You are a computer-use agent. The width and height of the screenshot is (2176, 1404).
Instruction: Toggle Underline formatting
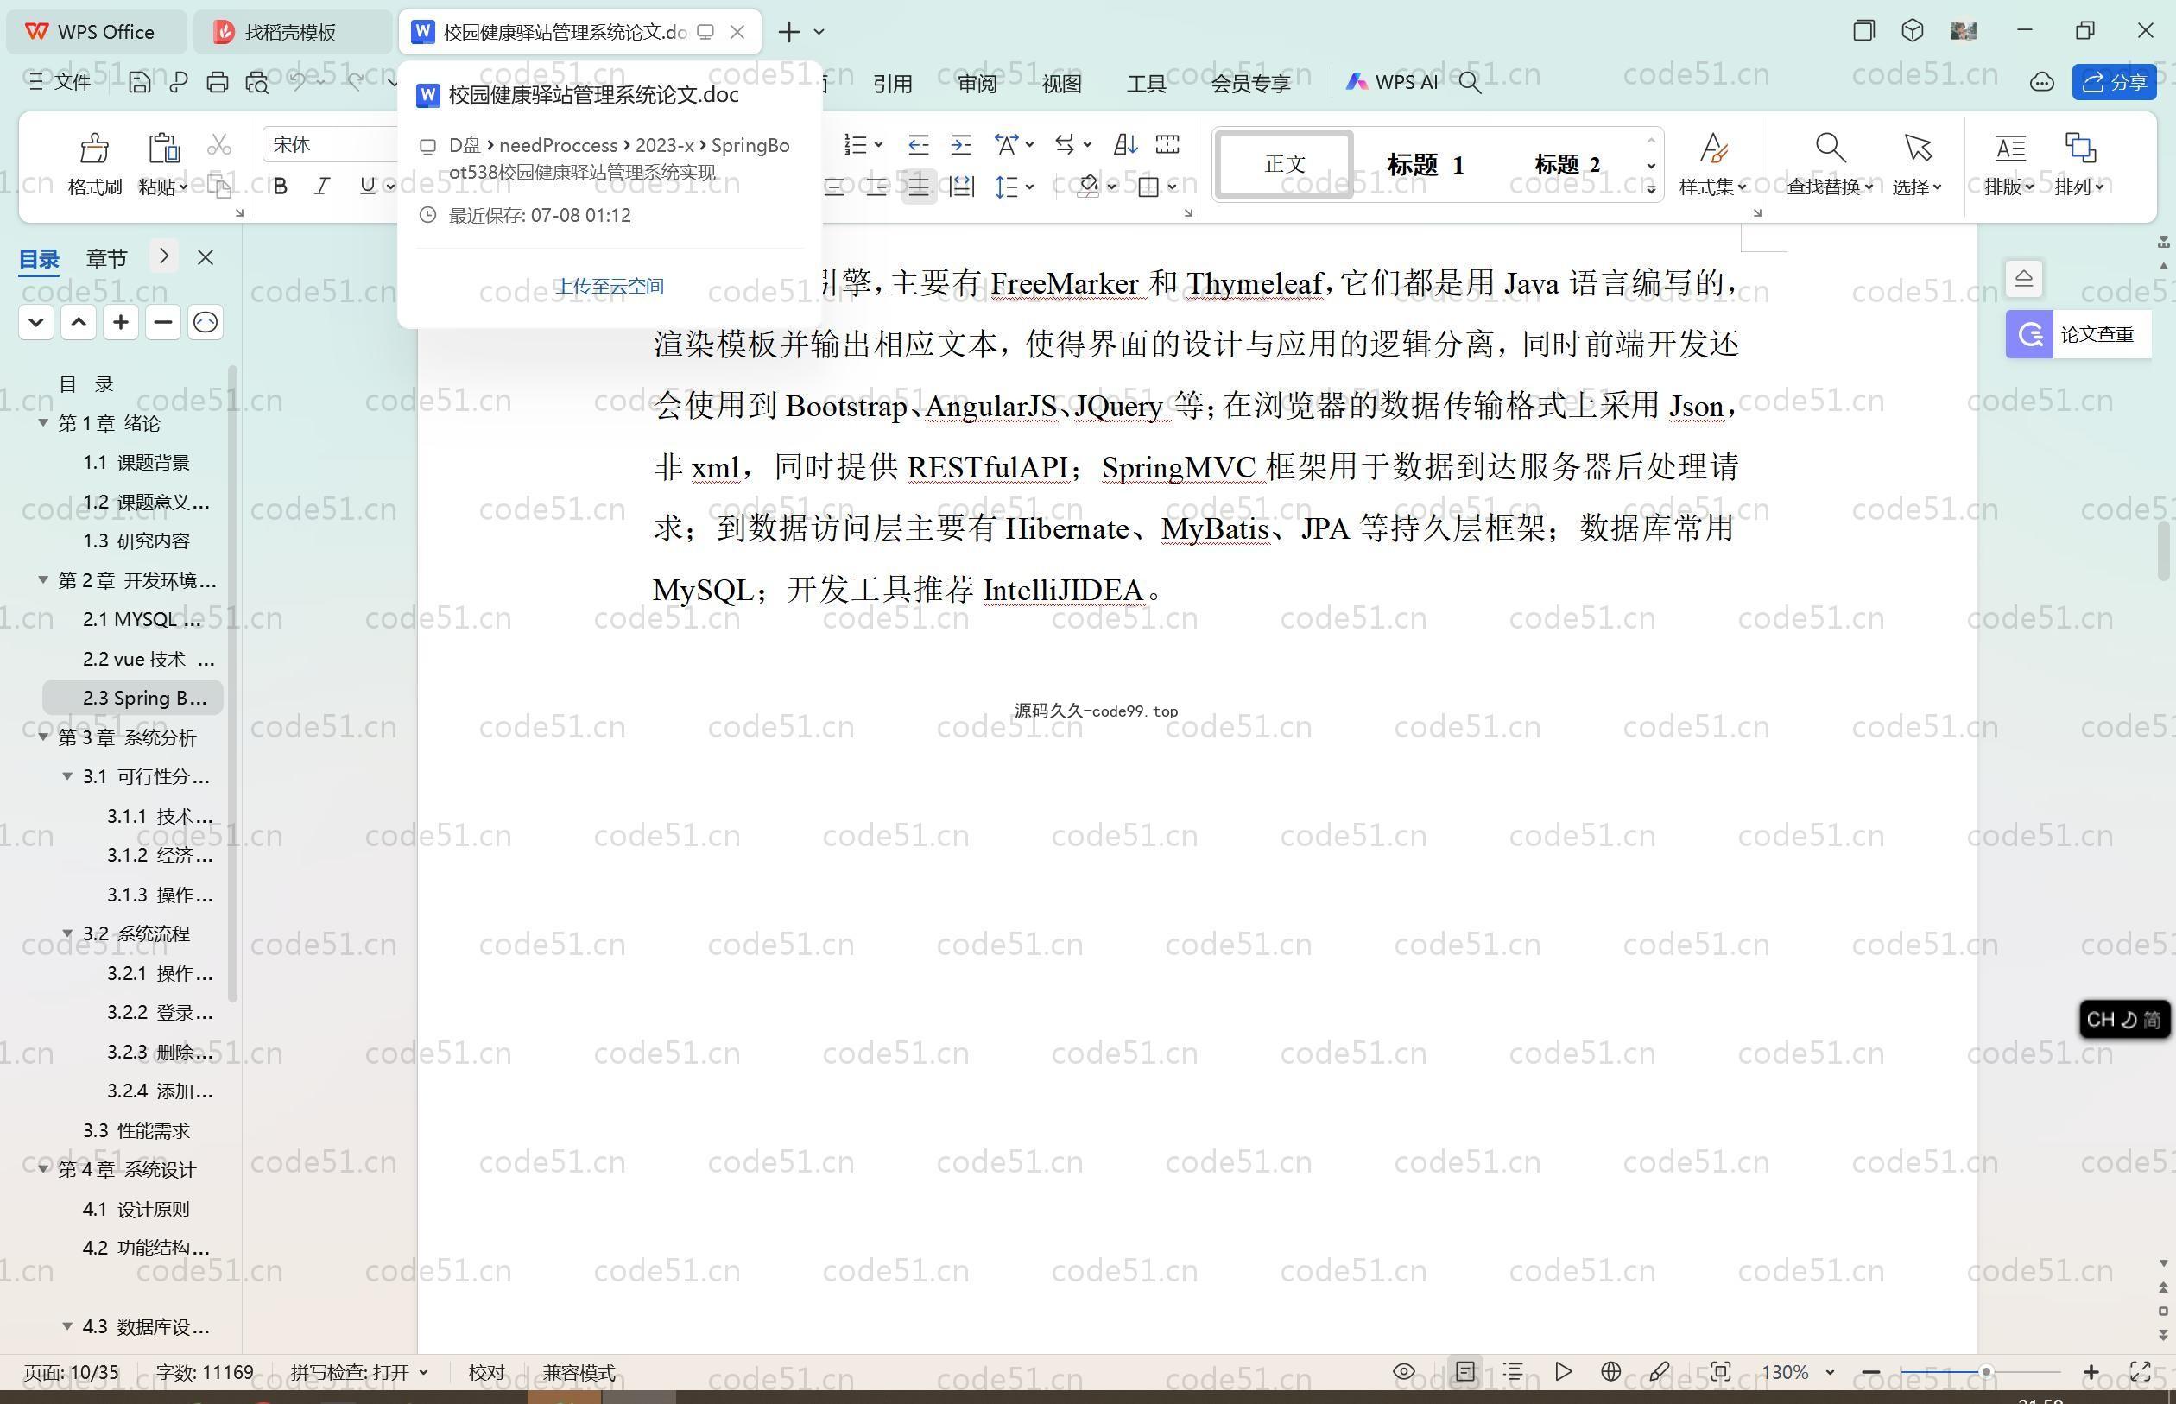[x=367, y=186]
